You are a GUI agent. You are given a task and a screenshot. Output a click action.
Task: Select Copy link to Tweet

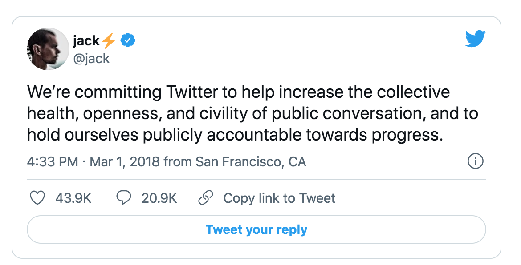pos(279,198)
